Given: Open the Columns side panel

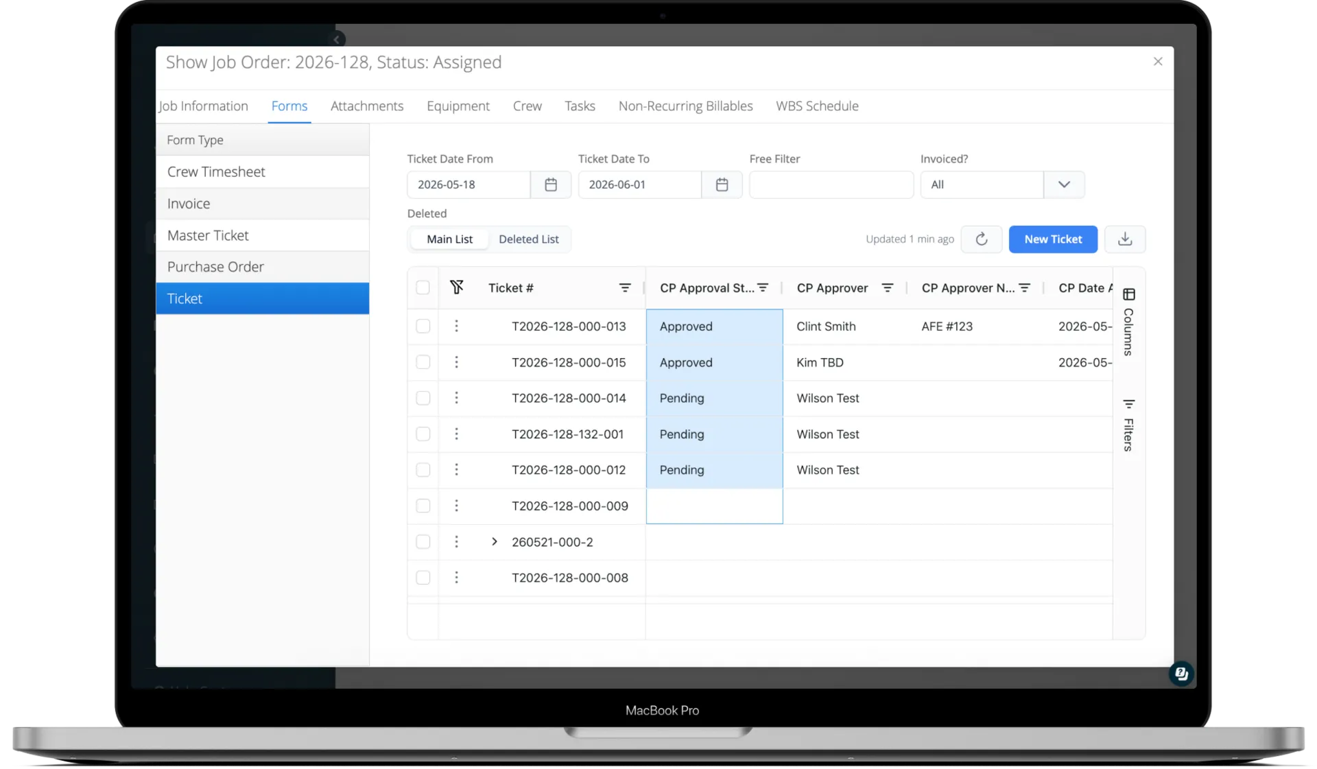Looking at the screenshot, I should pyautogui.click(x=1128, y=322).
